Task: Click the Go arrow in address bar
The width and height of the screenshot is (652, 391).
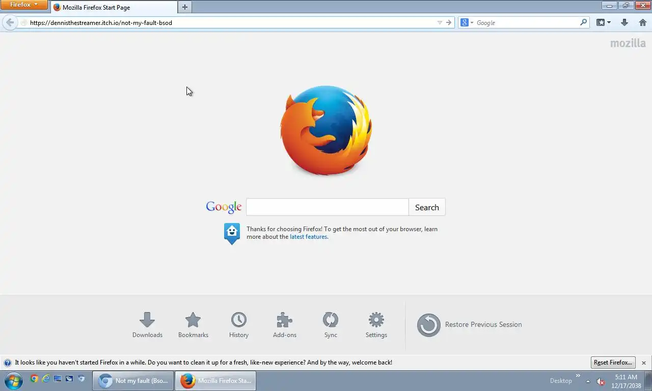Action: (x=449, y=22)
